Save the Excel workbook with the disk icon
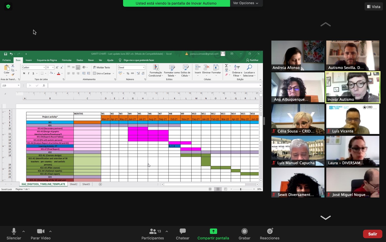The width and height of the screenshot is (386, 242). 5,54
